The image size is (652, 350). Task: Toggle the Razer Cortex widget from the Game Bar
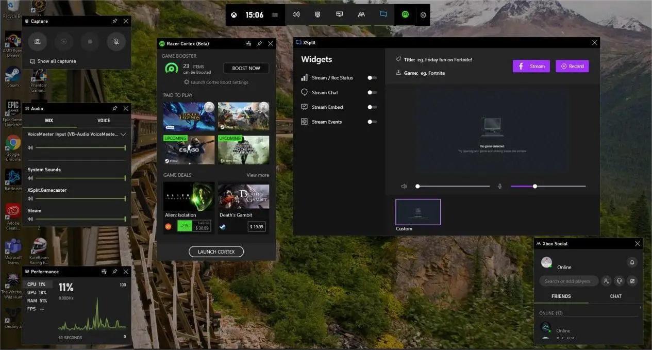[x=405, y=14]
